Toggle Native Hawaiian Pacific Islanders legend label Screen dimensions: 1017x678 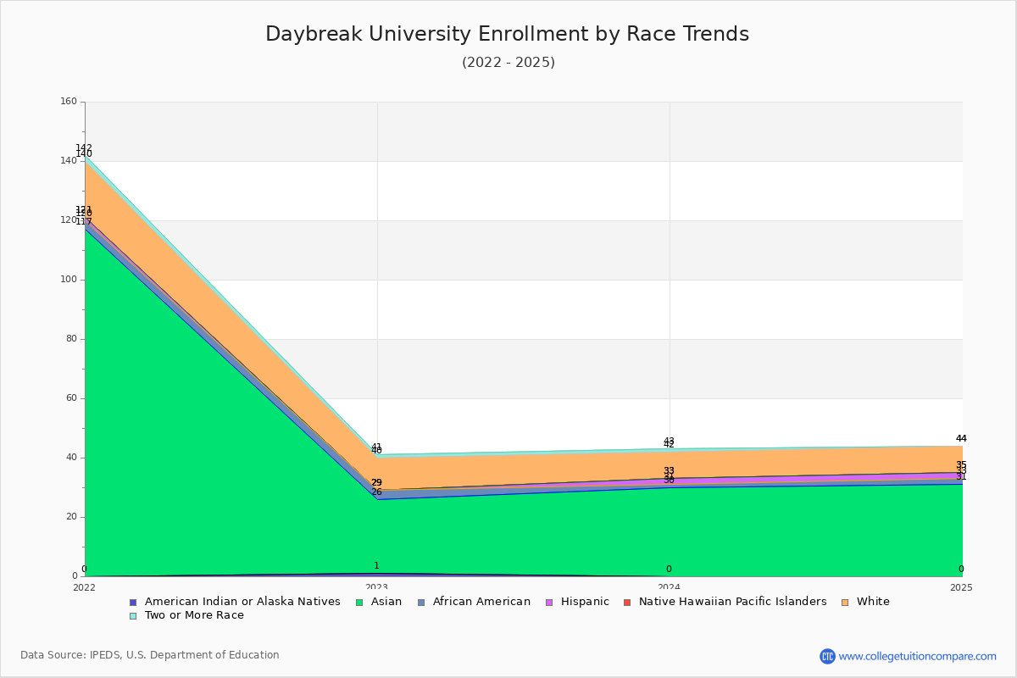pos(733,602)
